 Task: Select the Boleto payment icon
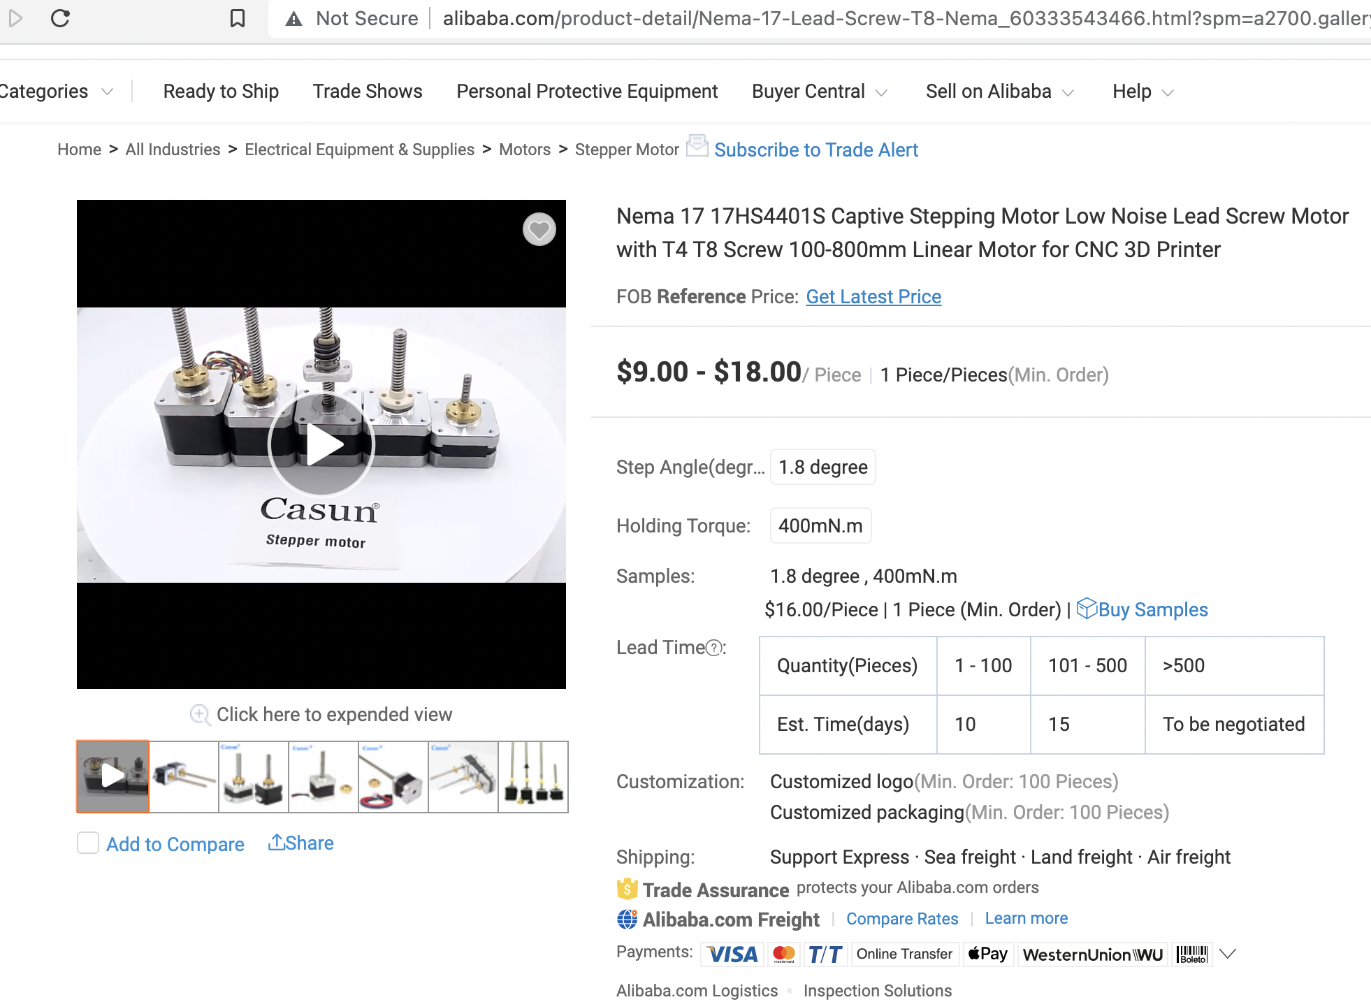coord(1191,954)
